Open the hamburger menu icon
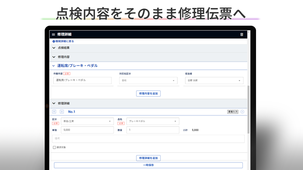Viewport: 303px width, 170px height. click(53, 34)
